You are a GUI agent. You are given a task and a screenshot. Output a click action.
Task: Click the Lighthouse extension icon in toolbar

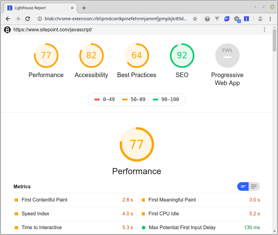pos(246,19)
